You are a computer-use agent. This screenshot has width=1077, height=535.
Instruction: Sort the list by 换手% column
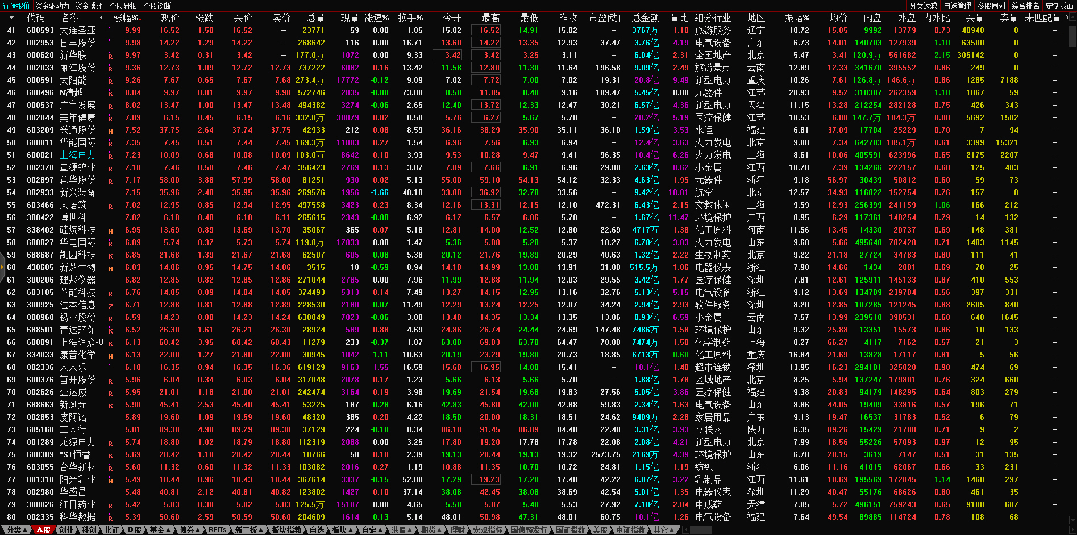410,18
